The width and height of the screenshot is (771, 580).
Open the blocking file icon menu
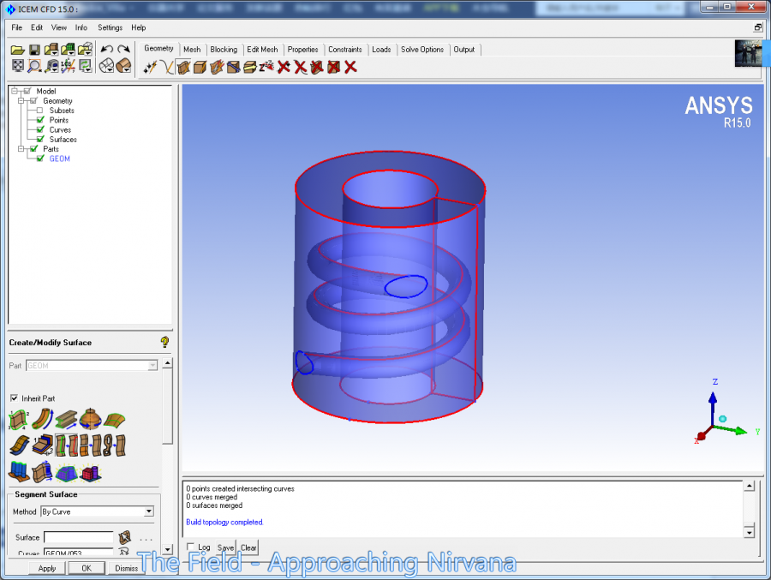(85, 50)
